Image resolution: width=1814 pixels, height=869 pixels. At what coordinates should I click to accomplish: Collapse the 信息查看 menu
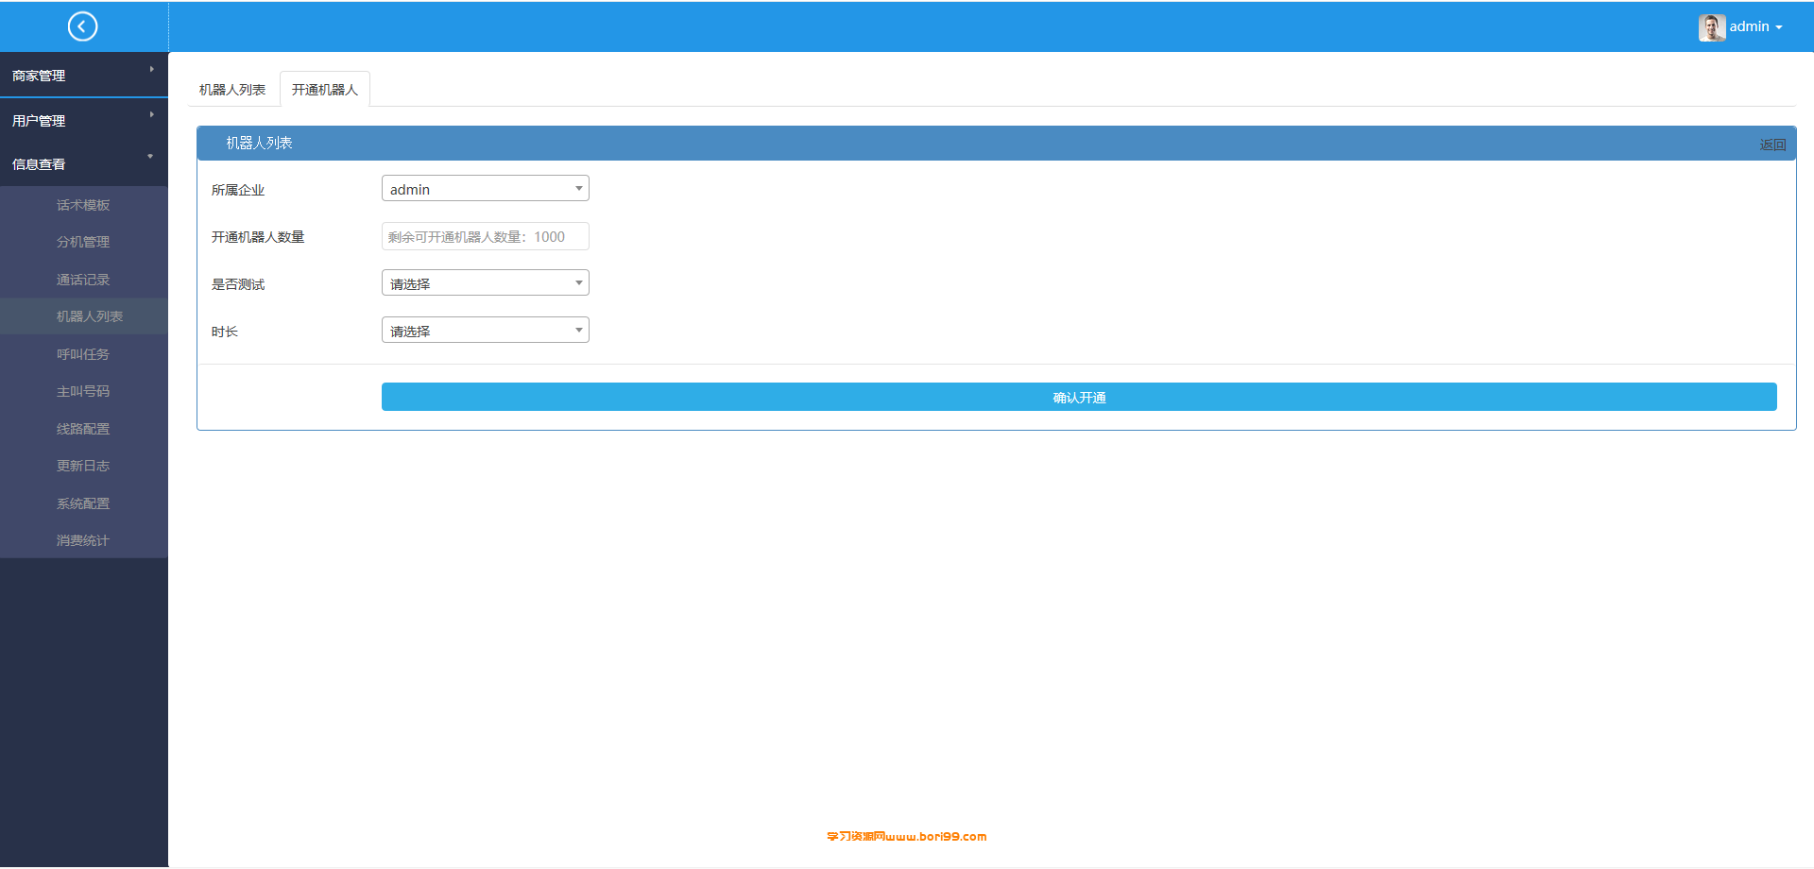(84, 163)
